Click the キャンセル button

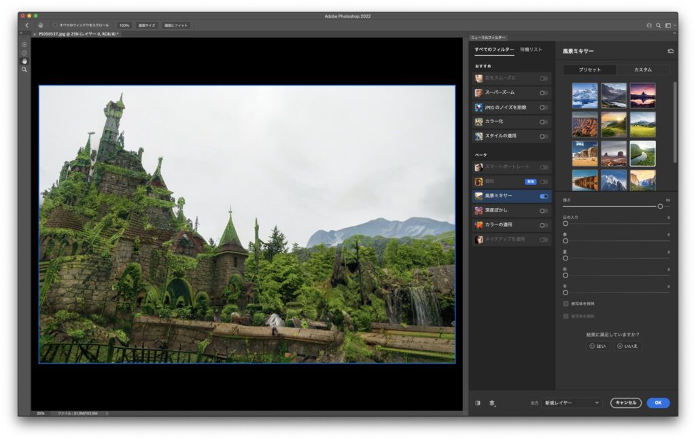(625, 403)
